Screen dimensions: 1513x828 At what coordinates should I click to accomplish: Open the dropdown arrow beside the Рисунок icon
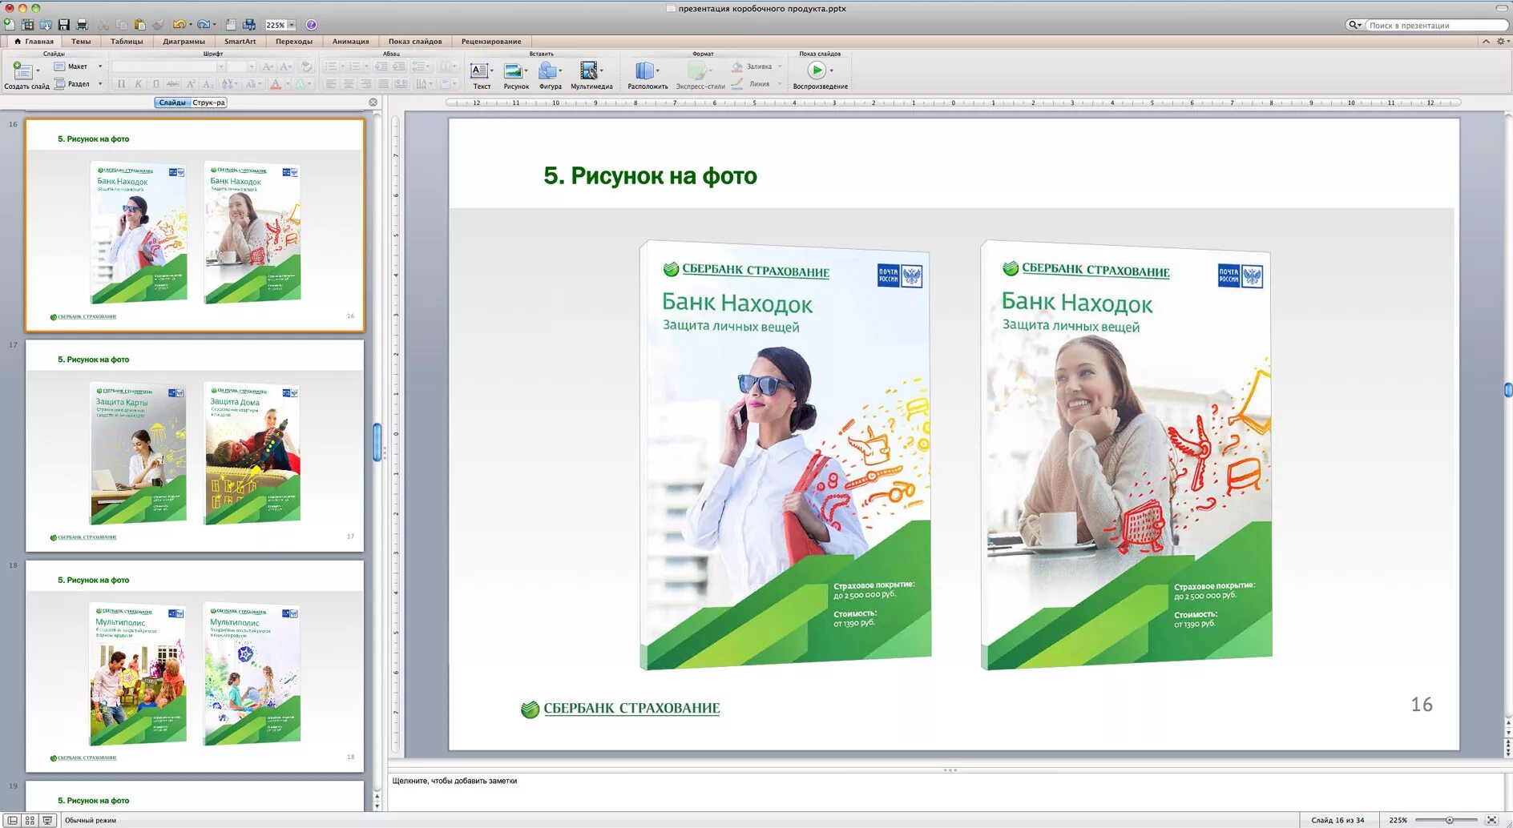pos(526,71)
